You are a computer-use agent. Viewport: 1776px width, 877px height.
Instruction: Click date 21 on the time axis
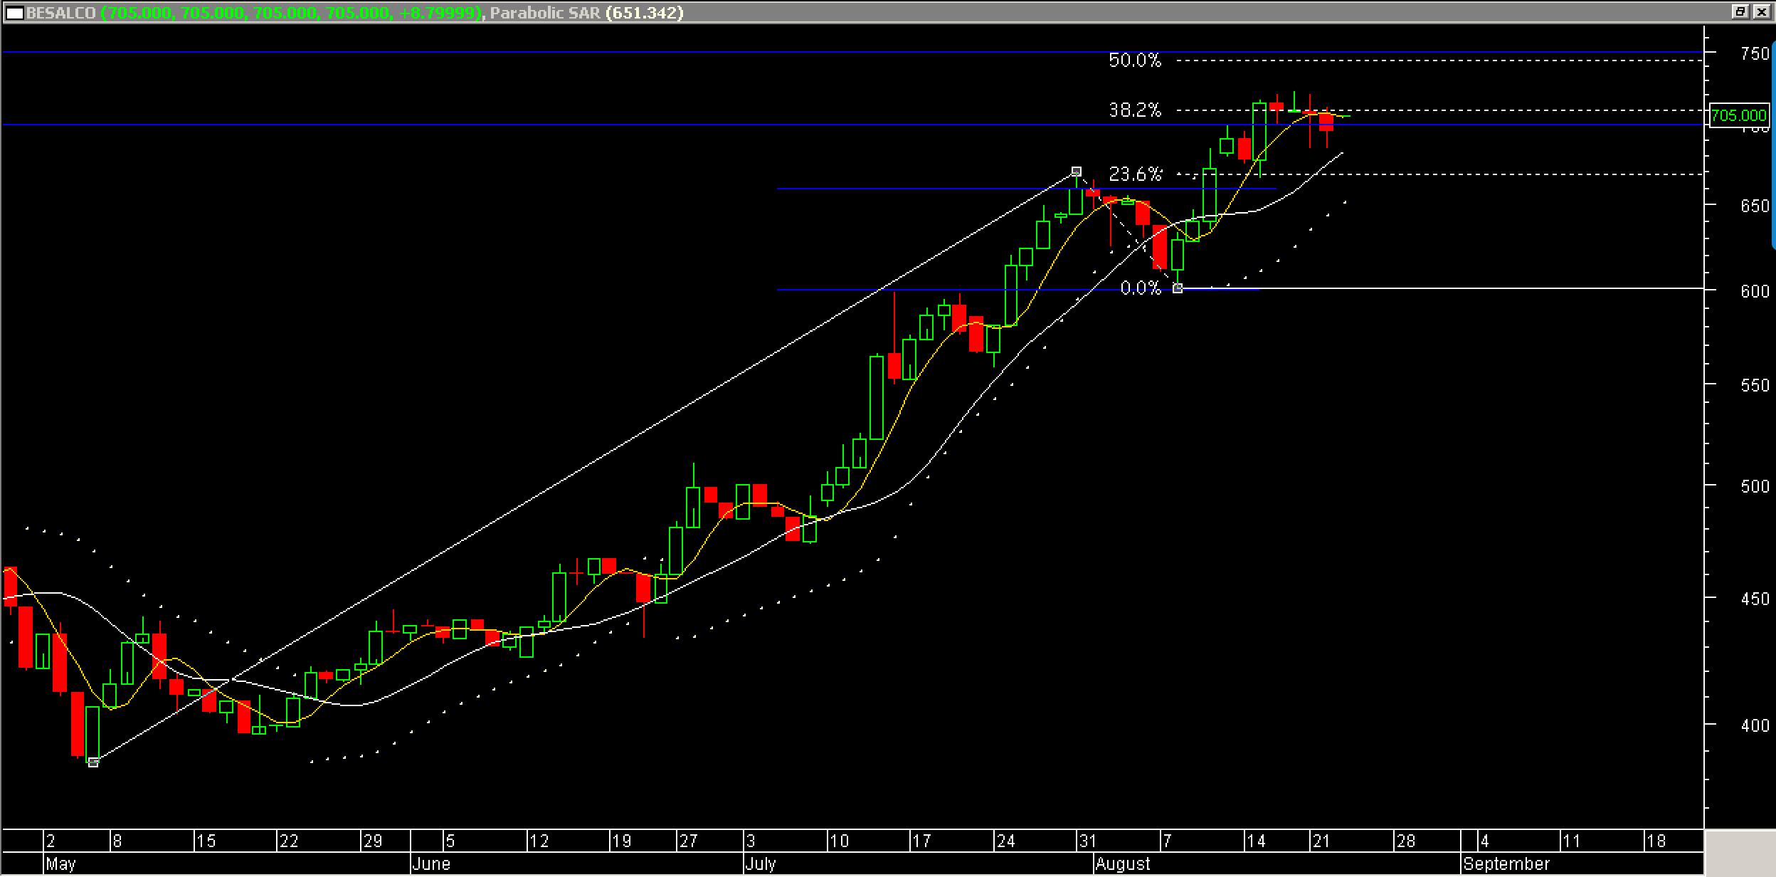coord(1321,841)
